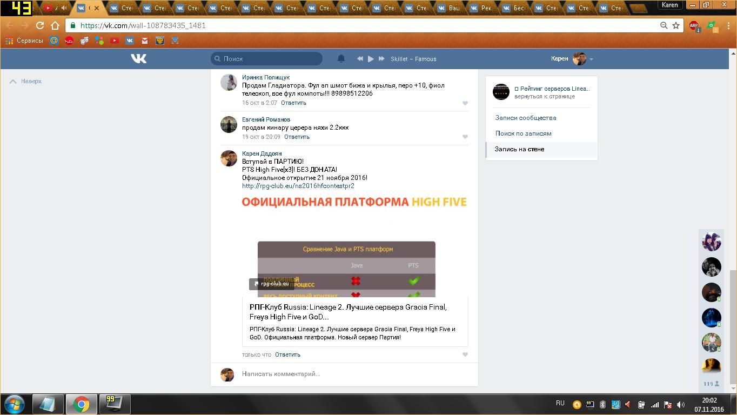Expand the Карен profile dropdown menu
This screenshot has width=737, height=415.
[x=591, y=59]
